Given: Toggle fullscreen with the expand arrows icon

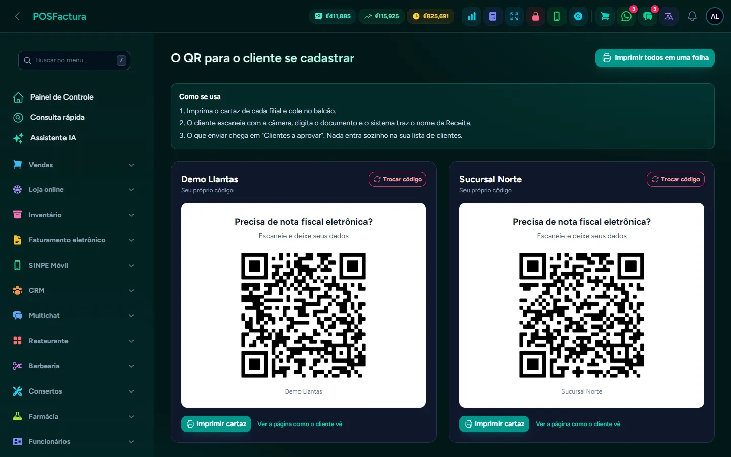Looking at the screenshot, I should 514,16.
